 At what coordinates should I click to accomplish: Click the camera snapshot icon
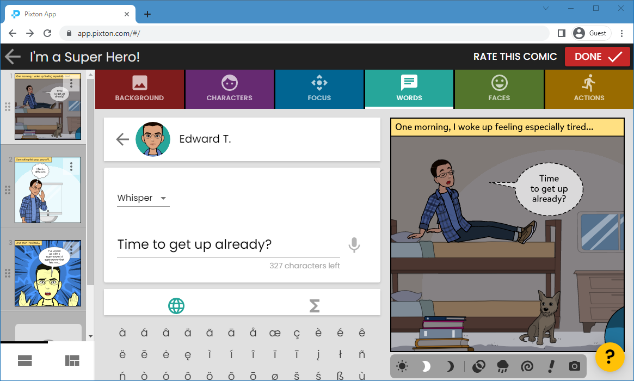pyautogui.click(x=574, y=366)
